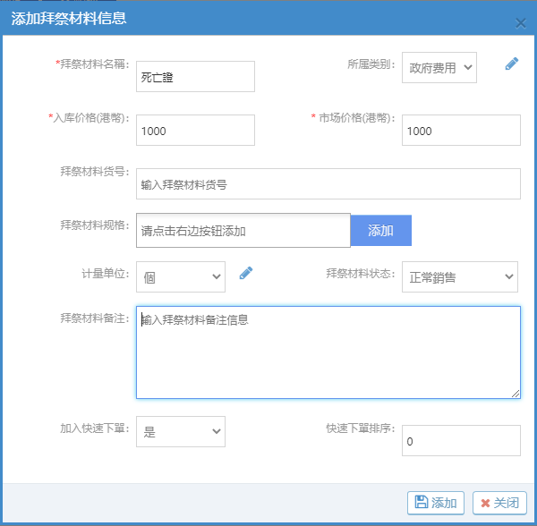Focus the 拜祭材料备注 textarea
The image size is (537, 526).
(328, 352)
